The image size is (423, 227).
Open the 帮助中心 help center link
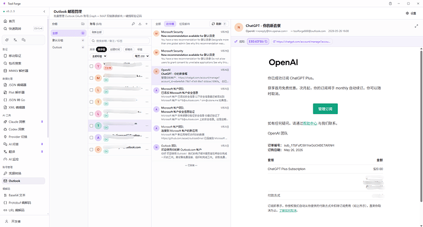(x=310, y=123)
